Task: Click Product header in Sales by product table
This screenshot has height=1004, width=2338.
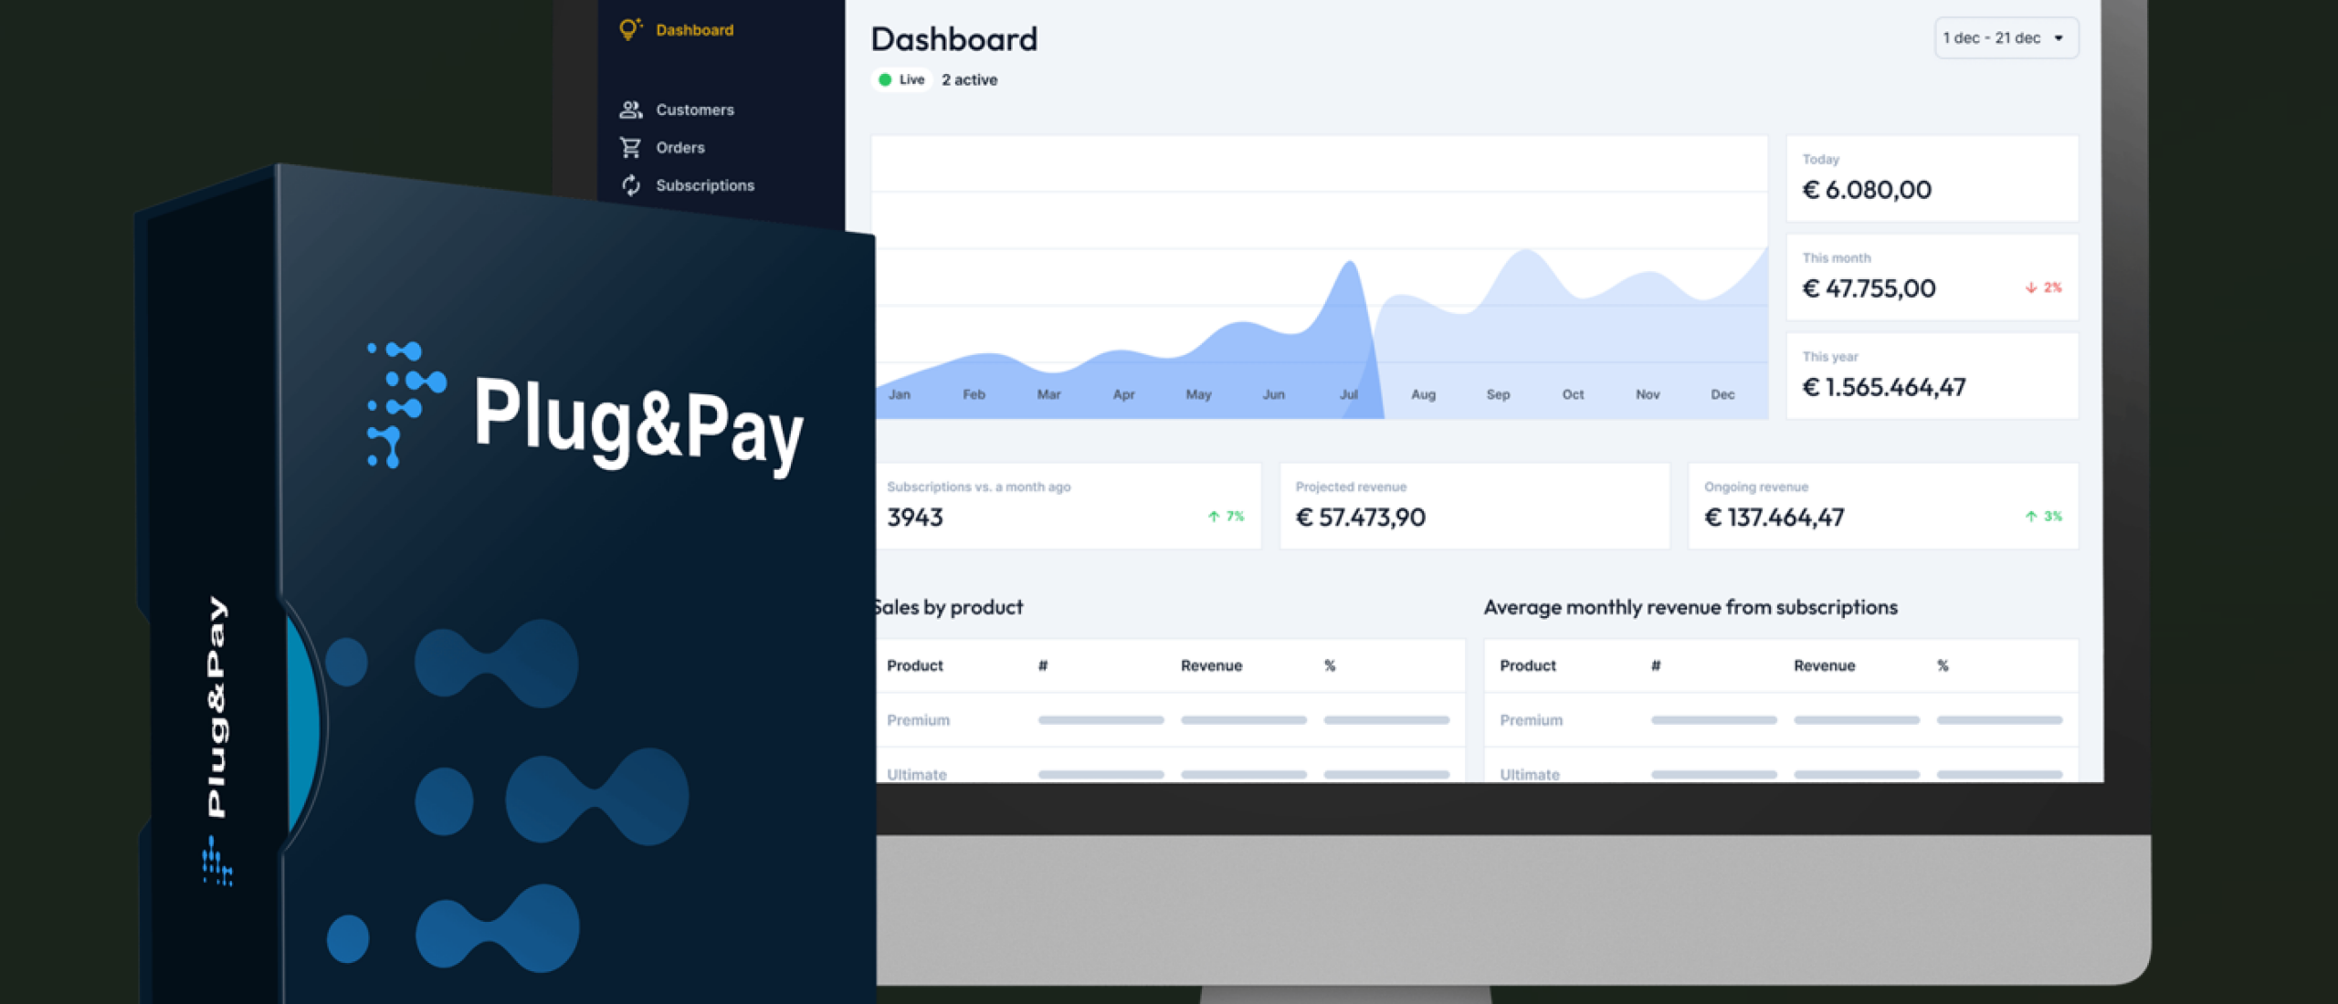Action: click(914, 665)
